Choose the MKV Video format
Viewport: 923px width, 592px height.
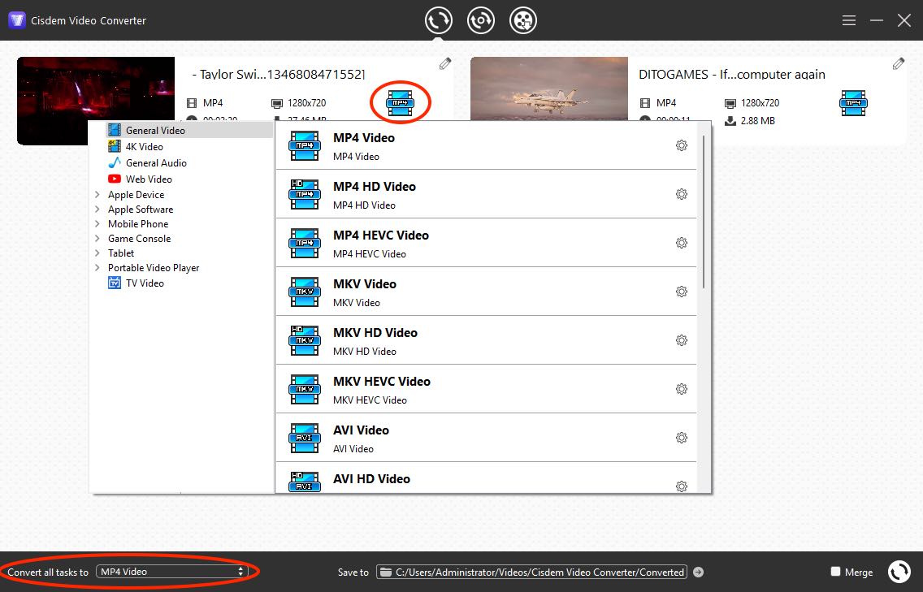click(486, 292)
